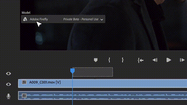This screenshot has width=187, height=105.
Task: Hide the A009_C001.mov video track
Action: [x=8, y=84]
